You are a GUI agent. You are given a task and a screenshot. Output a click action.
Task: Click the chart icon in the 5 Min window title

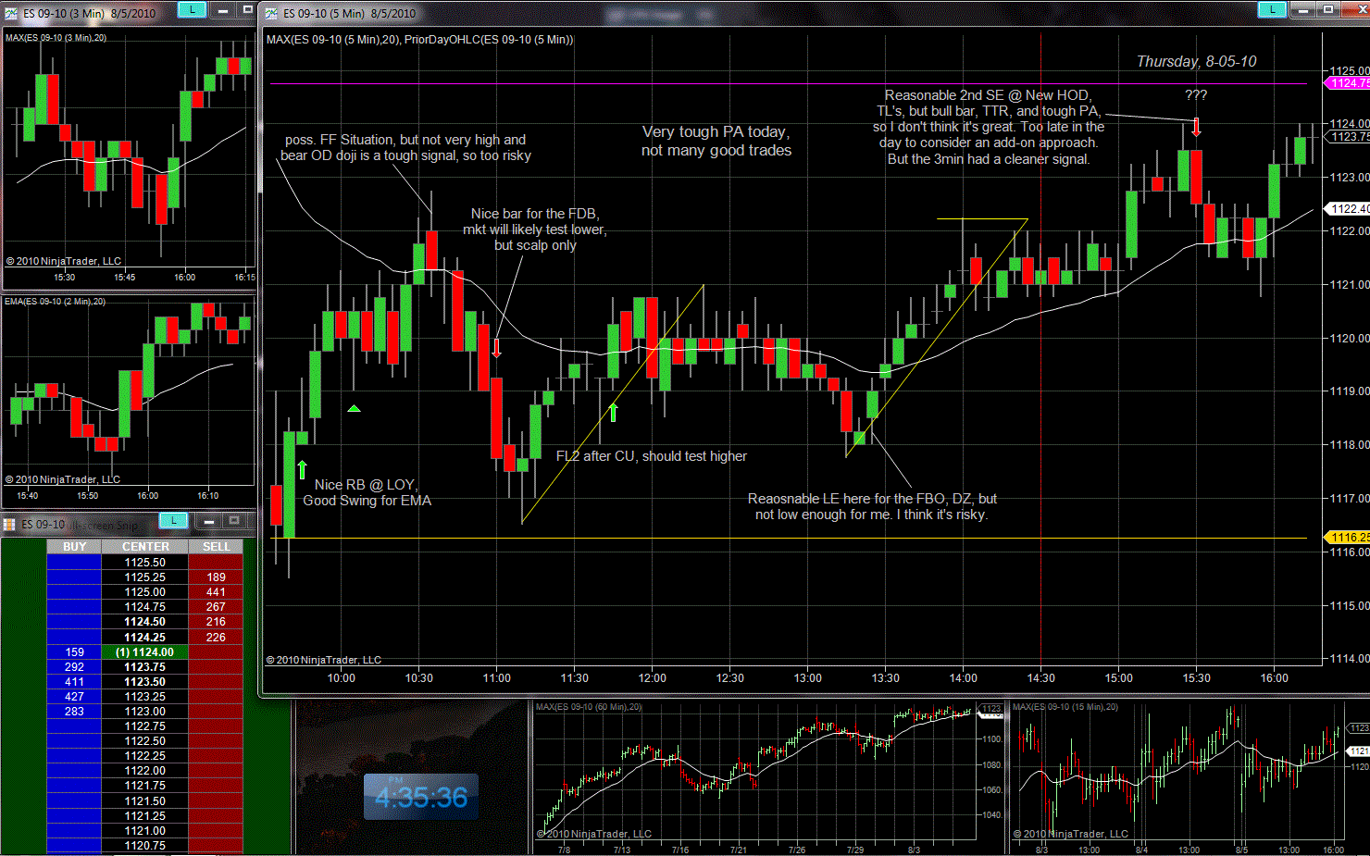271,13
